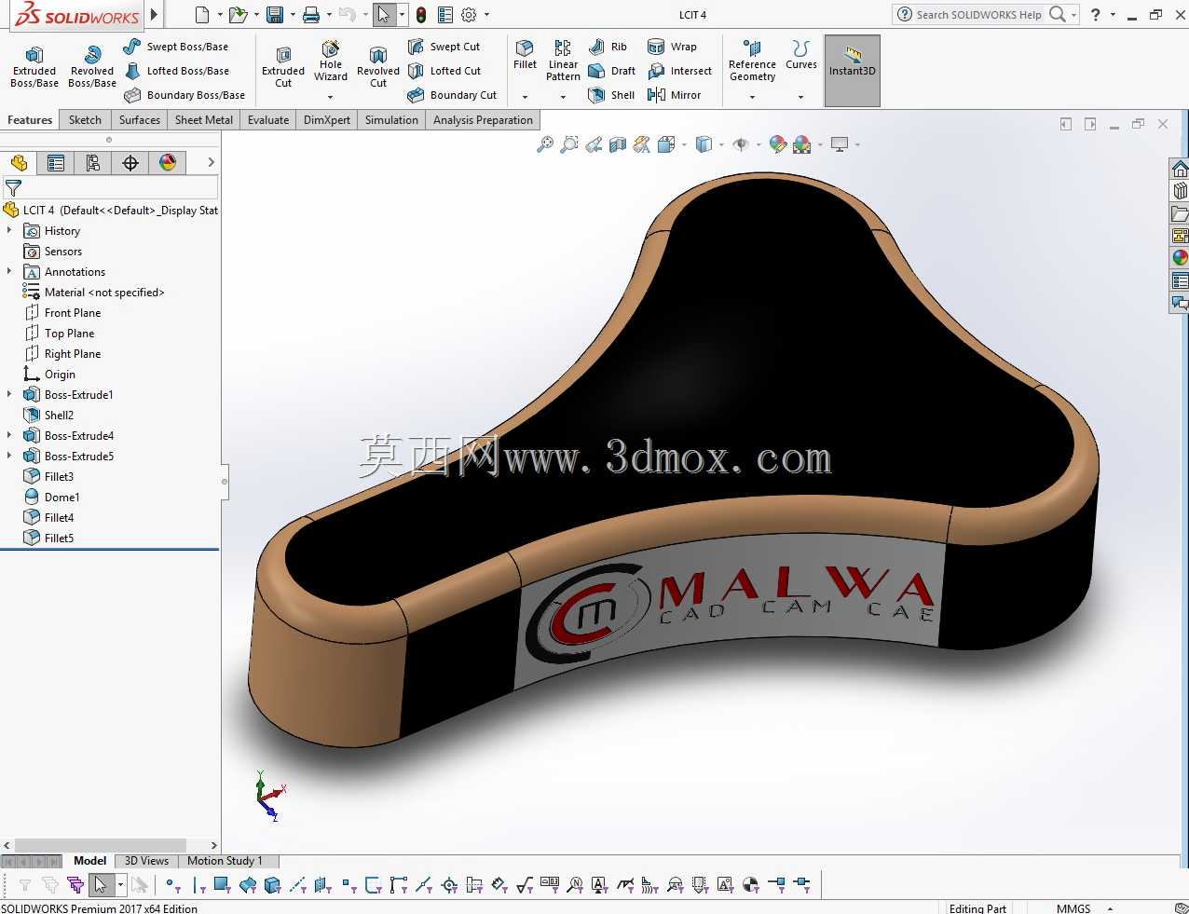The image size is (1189, 914).
Task: Apply the Fillet tool
Action: pyautogui.click(x=525, y=54)
